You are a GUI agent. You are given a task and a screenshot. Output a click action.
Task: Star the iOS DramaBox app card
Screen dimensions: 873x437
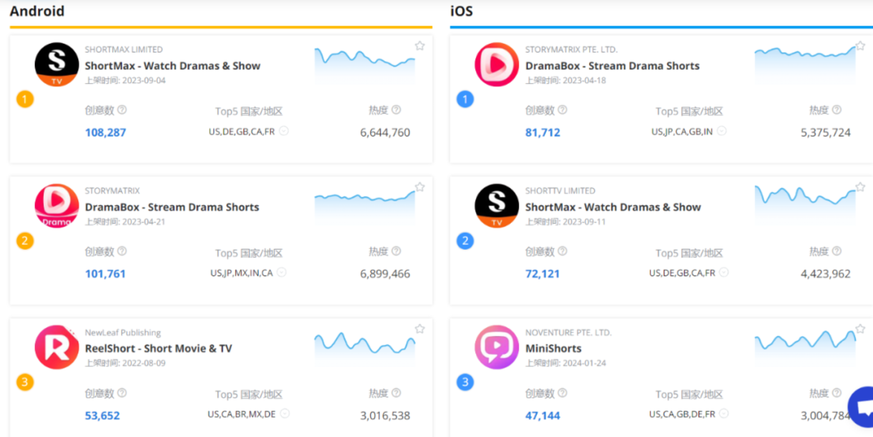[x=860, y=46]
